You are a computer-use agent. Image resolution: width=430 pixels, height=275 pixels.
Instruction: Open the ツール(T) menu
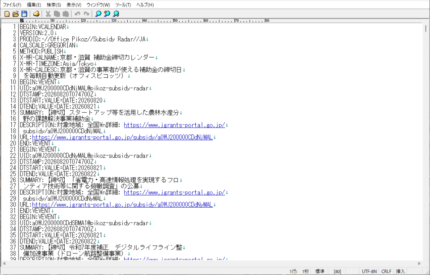(x=123, y=5)
